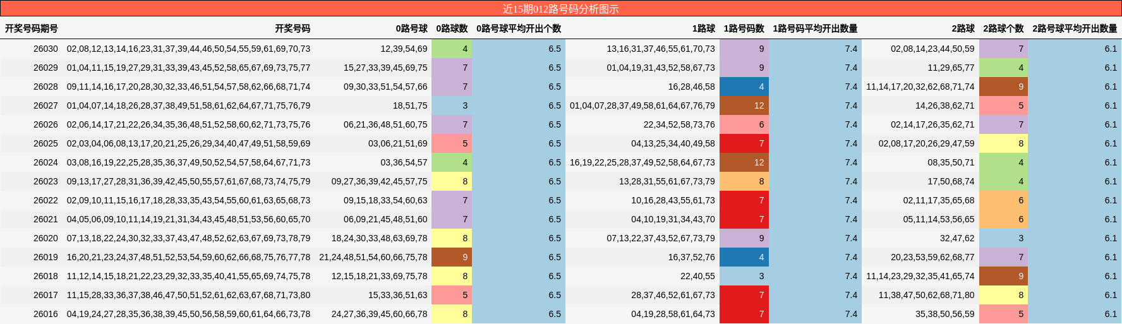Click the title 近15期012路号码分析图示
This screenshot has height=324, width=1122.
pos(560,9)
